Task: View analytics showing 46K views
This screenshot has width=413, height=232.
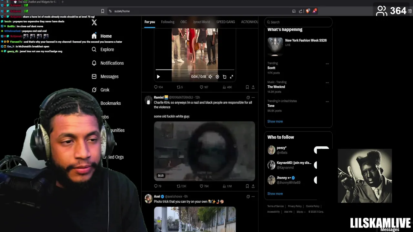Action: (x=227, y=87)
